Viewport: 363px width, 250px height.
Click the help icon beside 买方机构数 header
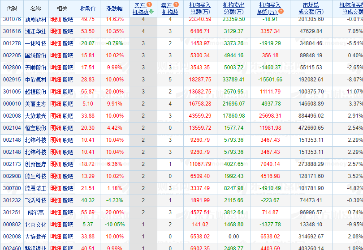149,4
